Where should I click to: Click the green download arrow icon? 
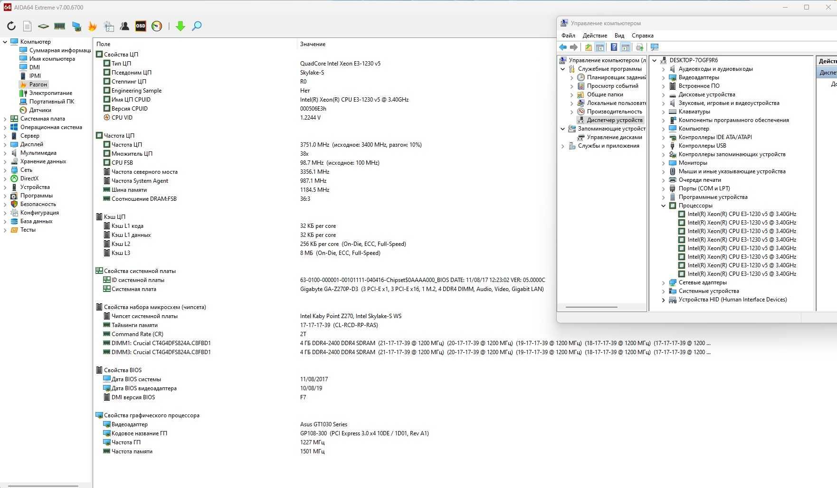[180, 26]
